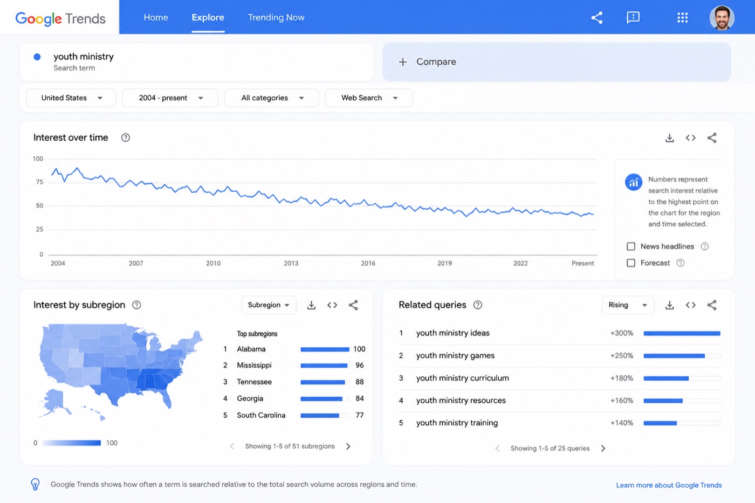Click the Google Trends logo
The width and height of the screenshot is (755, 503).
click(60, 18)
